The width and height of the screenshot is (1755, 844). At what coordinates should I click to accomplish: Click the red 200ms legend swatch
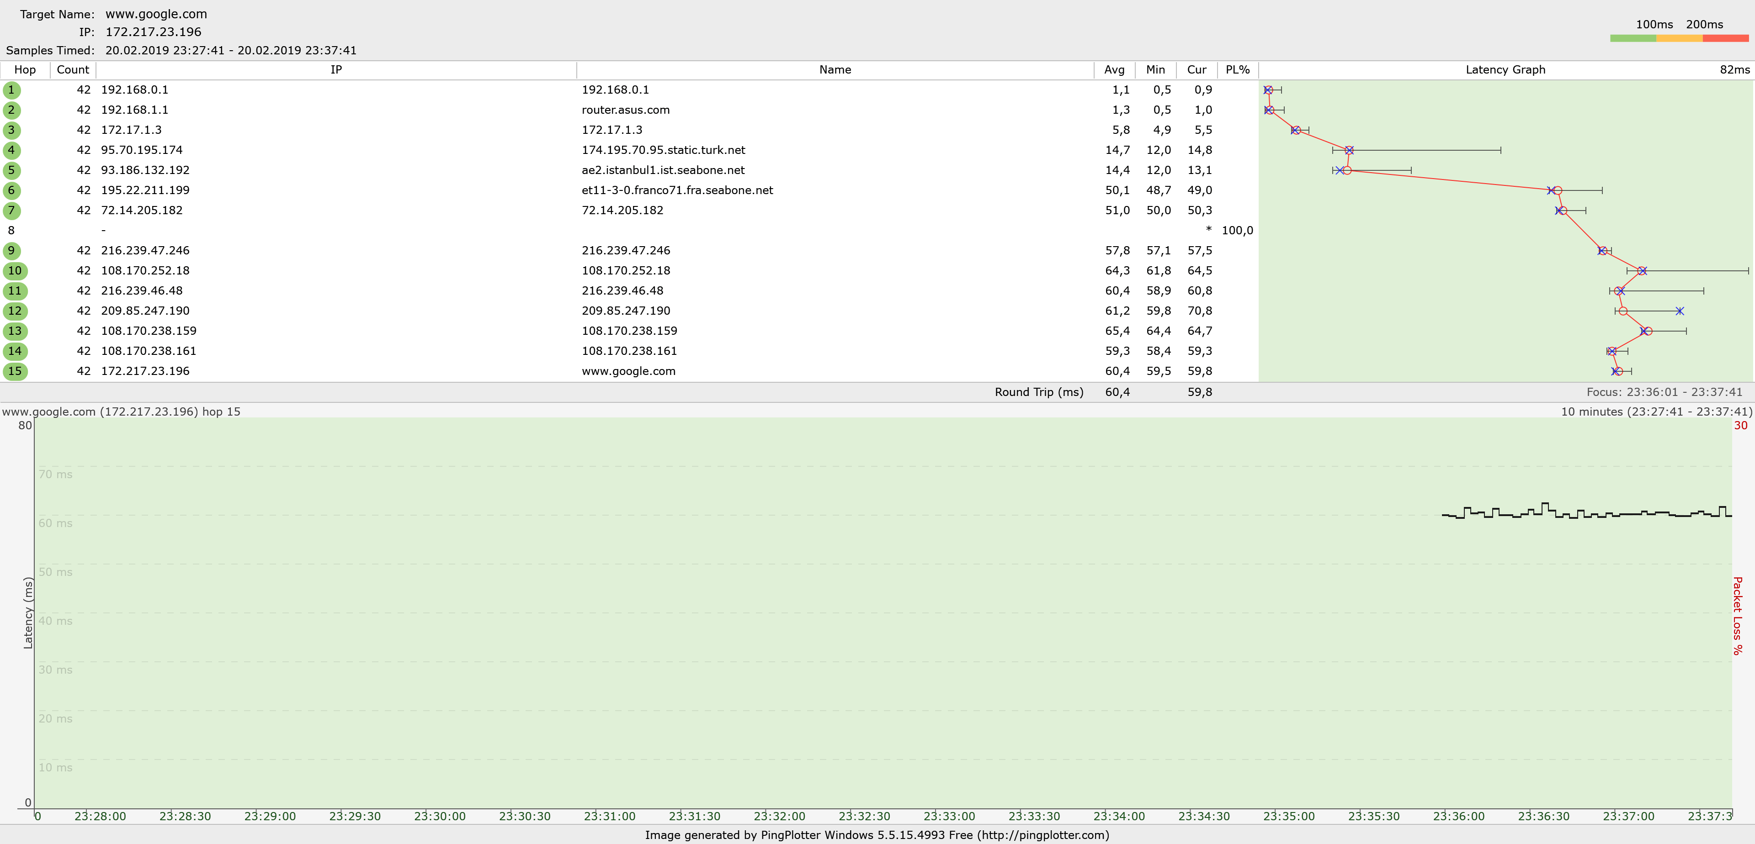click(1725, 39)
